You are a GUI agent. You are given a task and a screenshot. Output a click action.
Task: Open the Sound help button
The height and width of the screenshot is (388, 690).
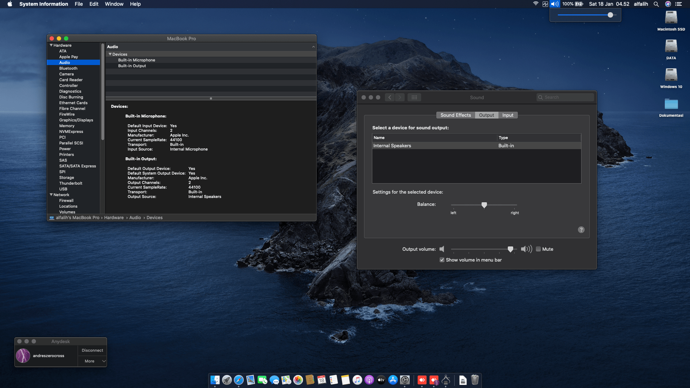click(581, 230)
